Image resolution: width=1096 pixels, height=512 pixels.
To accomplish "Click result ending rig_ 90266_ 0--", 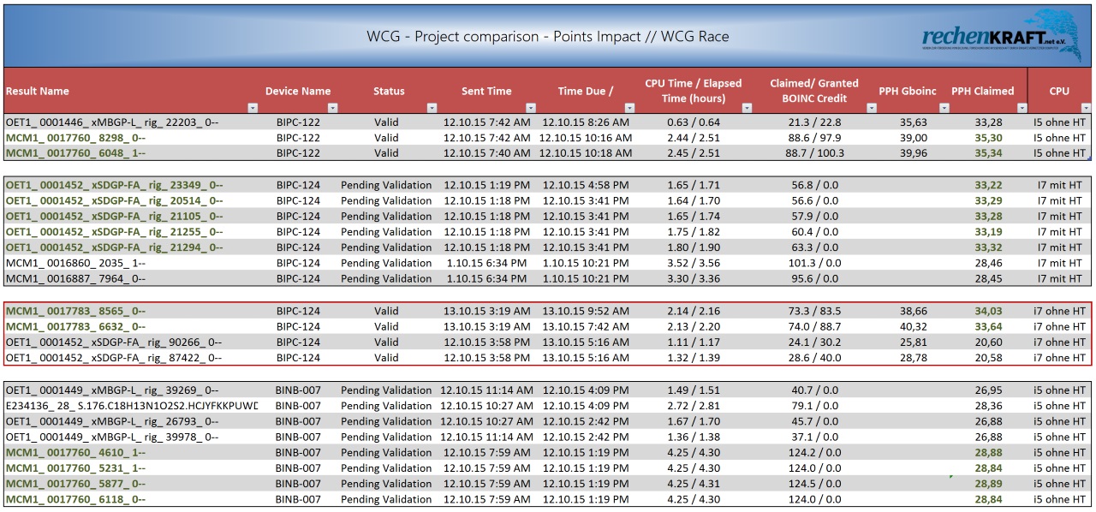I will [x=114, y=342].
